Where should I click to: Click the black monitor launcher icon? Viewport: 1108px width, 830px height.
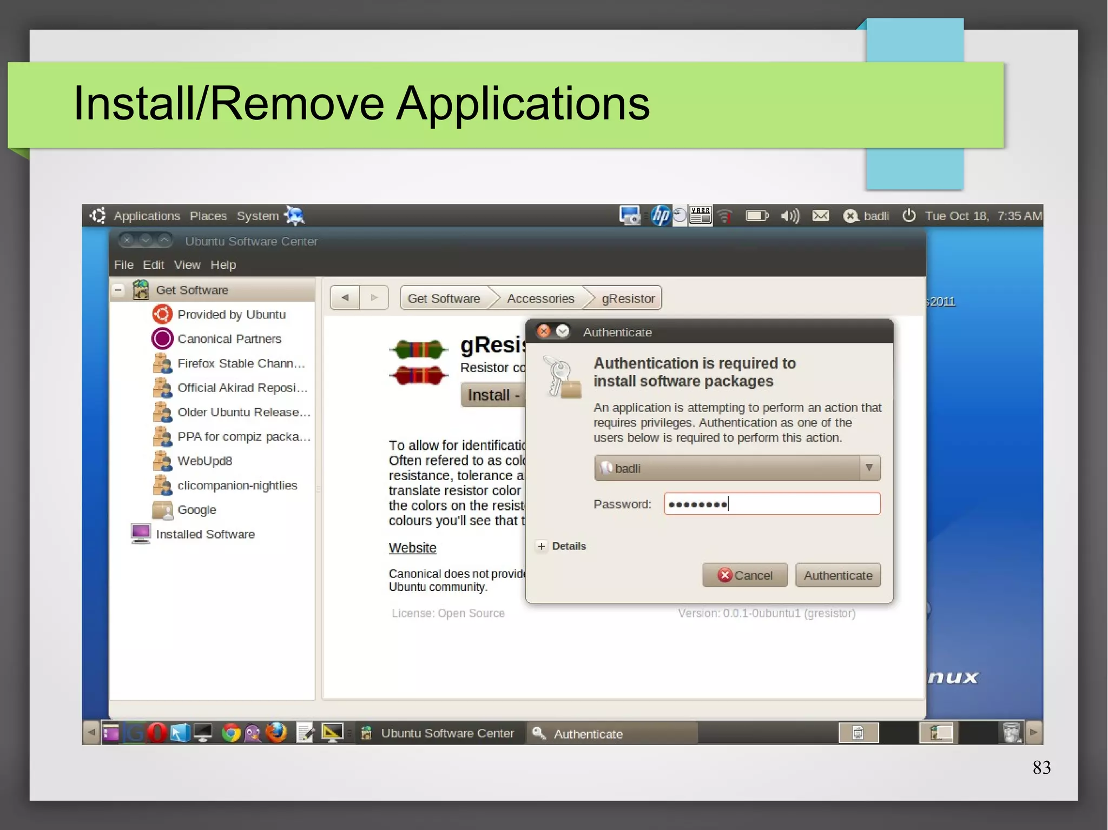pos(203,733)
